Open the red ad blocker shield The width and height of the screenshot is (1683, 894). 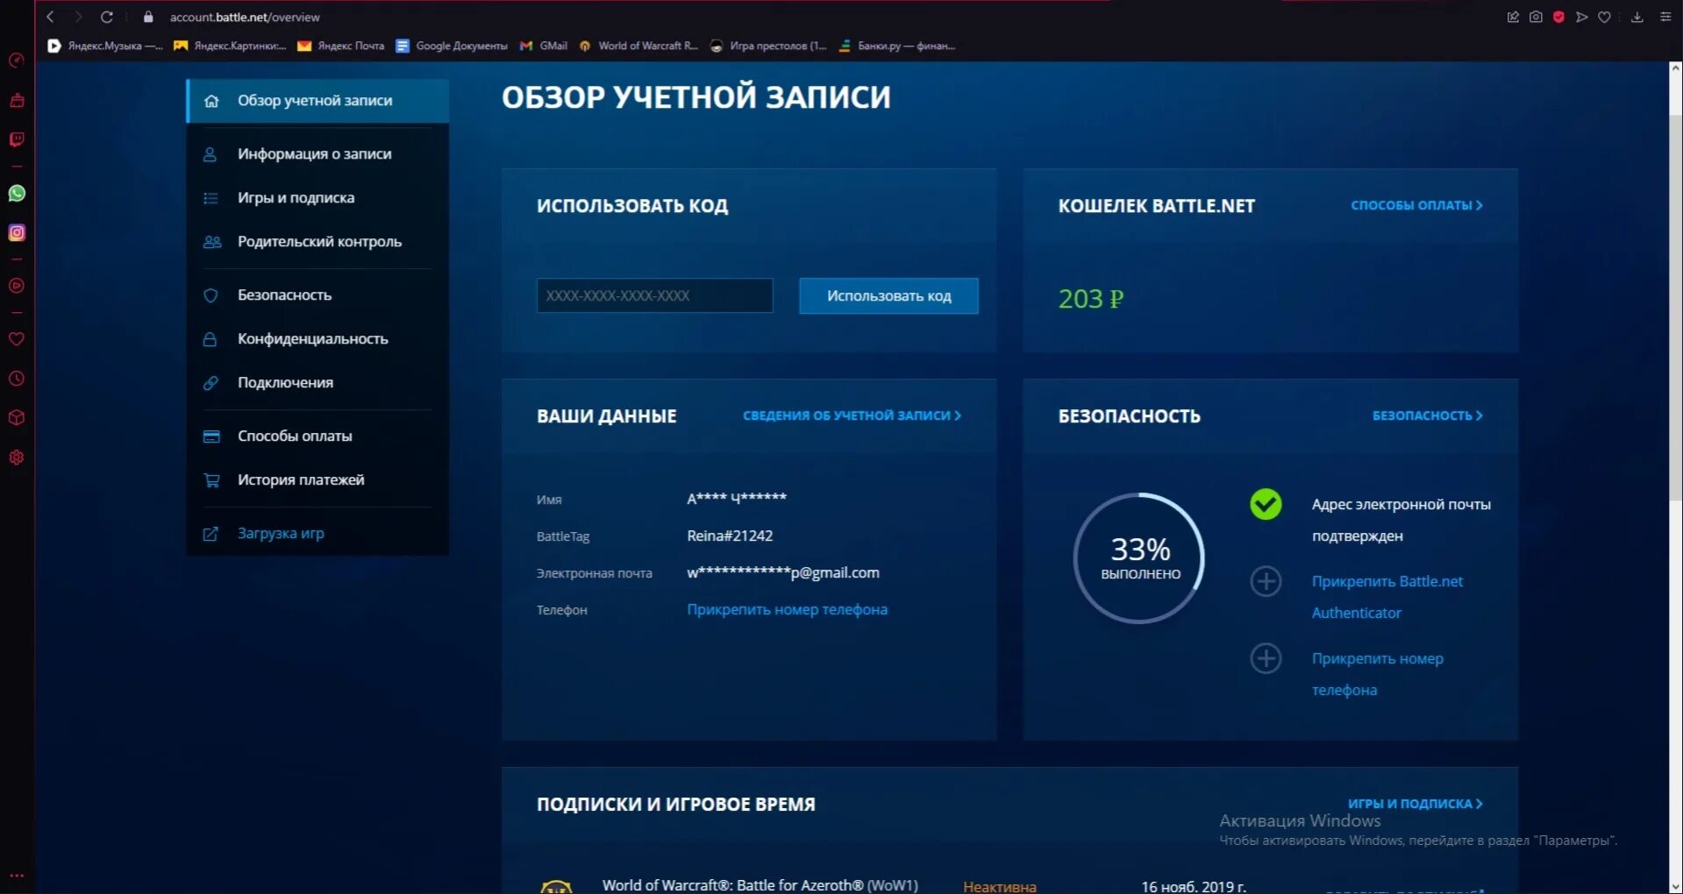pos(1558,17)
